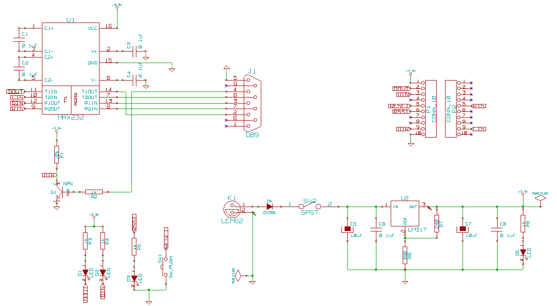The image size is (557, 306).
Task: Click the RTS label at P2 pin 5
Action: point(480,106)
